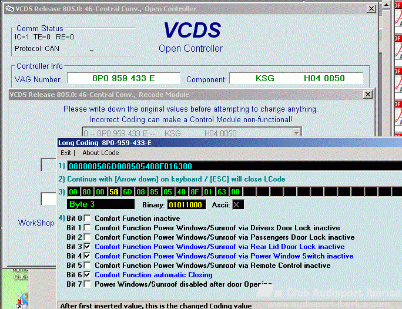Viewport: 402px width, 309px height.
Task: Click Comfort Function automatic Closing label
Action: (x=153, y=275)
